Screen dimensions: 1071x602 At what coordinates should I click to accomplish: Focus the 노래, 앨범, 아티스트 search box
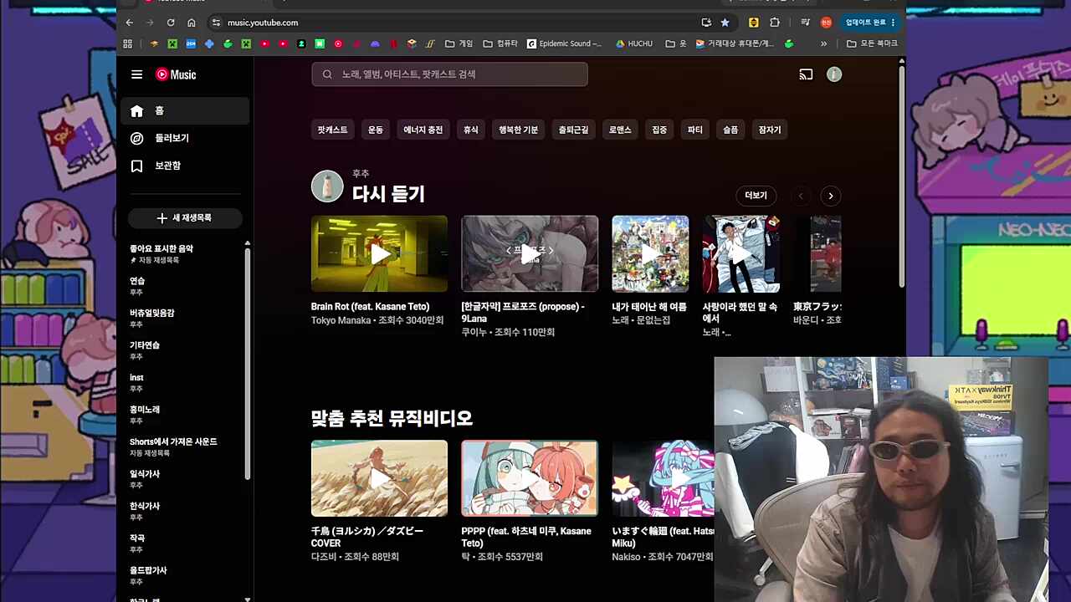click(x=449, y=74)
